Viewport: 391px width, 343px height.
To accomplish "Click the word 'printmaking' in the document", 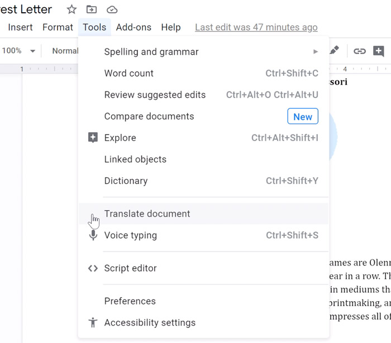I will 354,303.
